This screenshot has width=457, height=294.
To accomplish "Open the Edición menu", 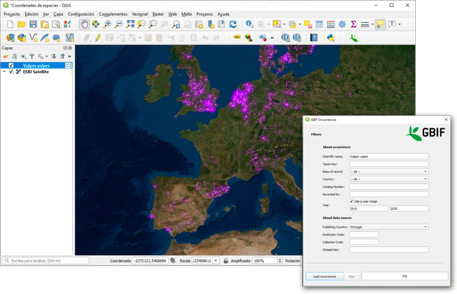I will pos(31,14).
